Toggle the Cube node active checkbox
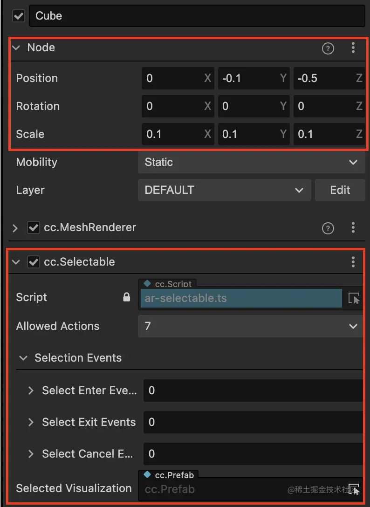Image resolution: width=370 pixels, height=507 pixels. tap(17, 15)
